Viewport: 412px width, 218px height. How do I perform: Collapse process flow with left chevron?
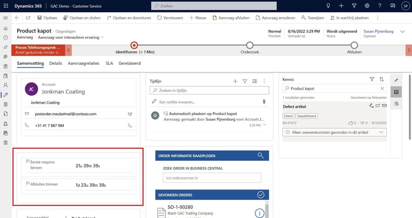tap(68, 50)
